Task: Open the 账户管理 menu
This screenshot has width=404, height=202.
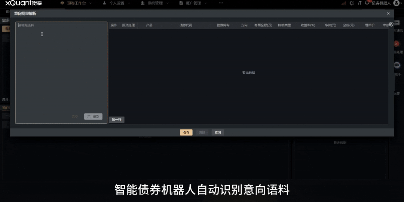Action: [x=193, y=3]
